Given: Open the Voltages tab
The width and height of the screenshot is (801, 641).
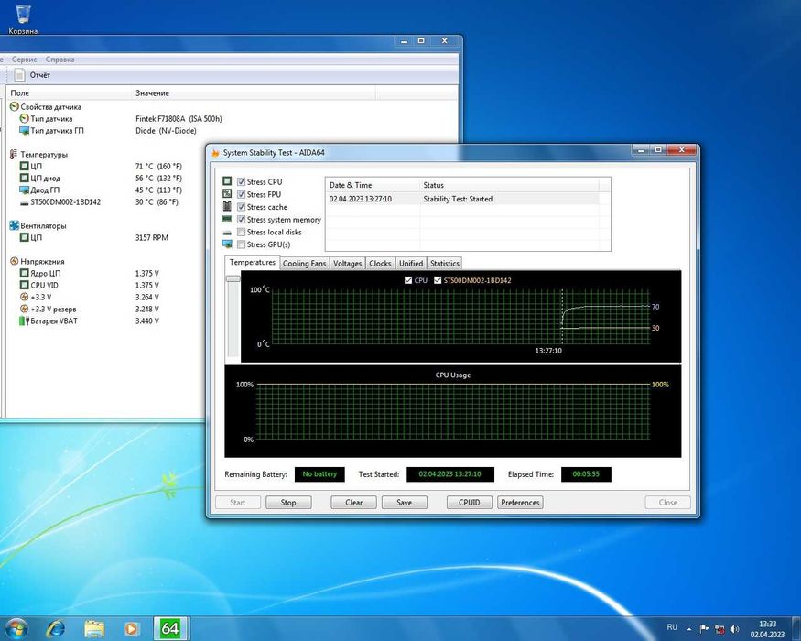Looking at the screenshot, I should point(347,263).
